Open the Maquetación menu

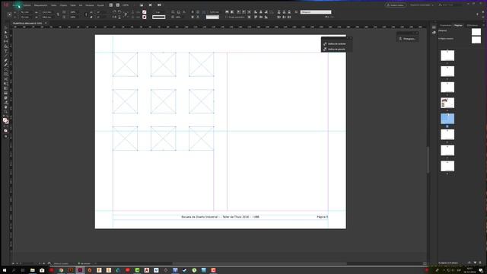click(40, 5)
